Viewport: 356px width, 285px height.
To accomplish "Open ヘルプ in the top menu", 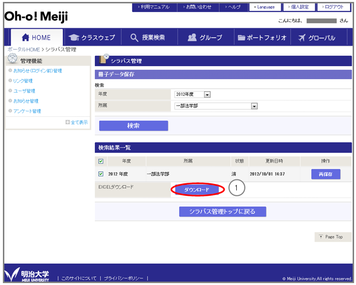I will tap(233, 7).
